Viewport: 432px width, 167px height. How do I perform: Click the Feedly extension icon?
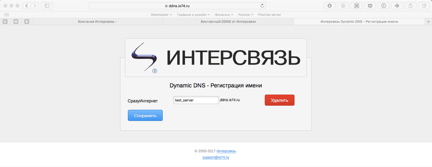pos(397,6)
